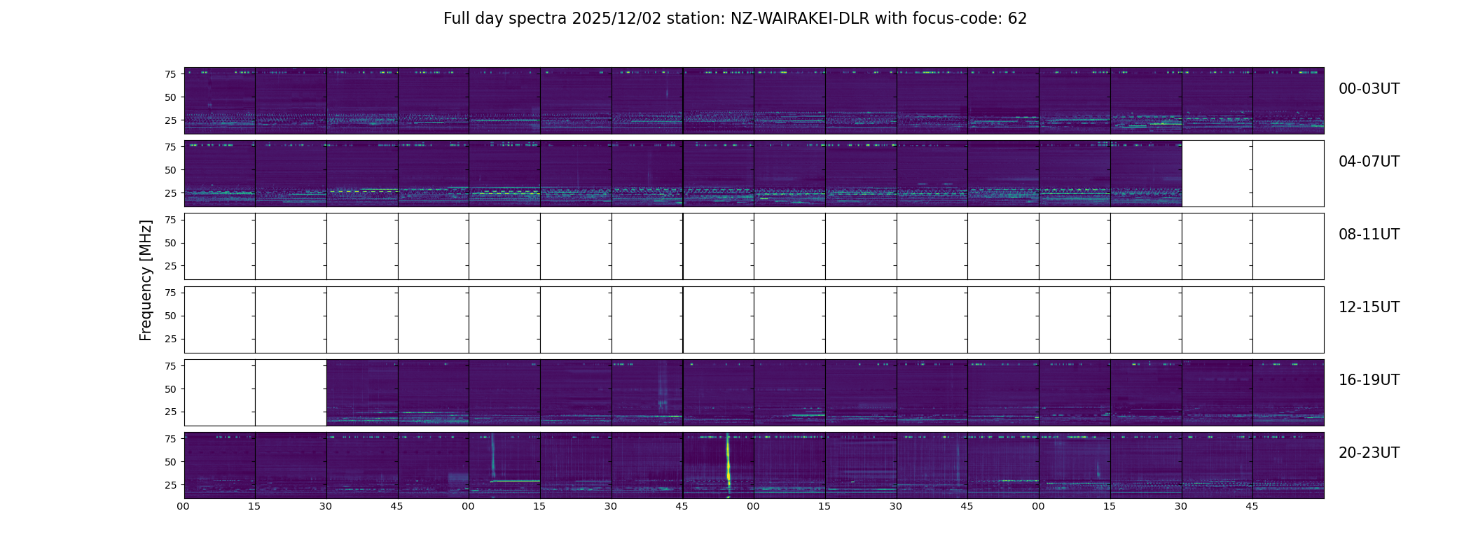The image size is (1471, 560).
Task: Click the 75 frequency tick of the 00-03UT row
Action: 170,74
